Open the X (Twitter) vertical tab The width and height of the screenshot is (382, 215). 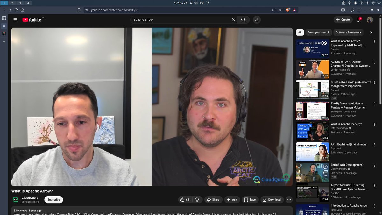(4, 33)
